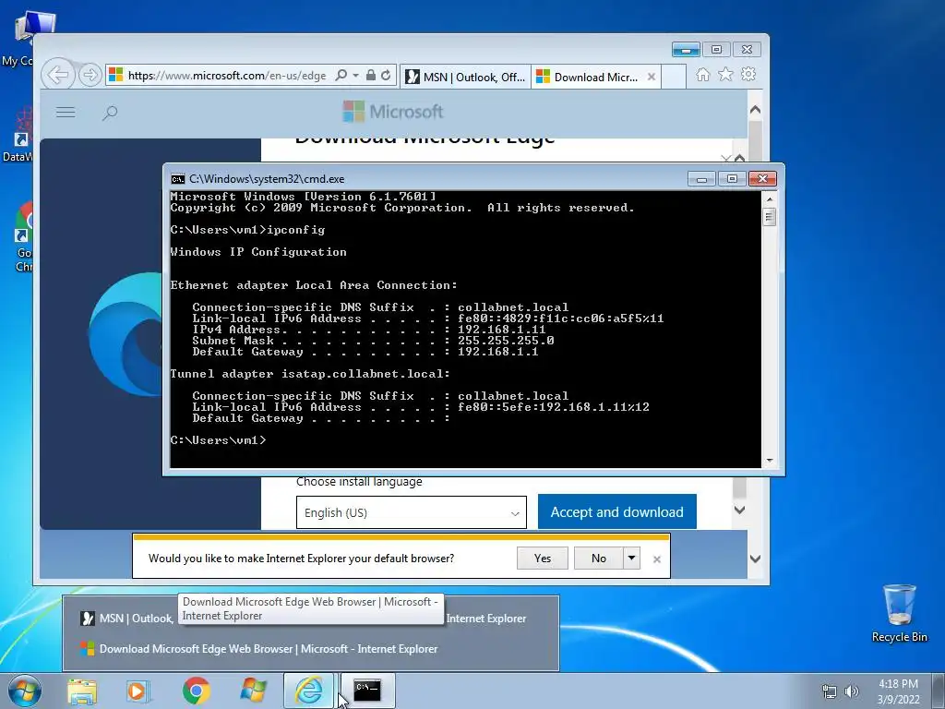
Task: Click the cmd.exe scrollbar up arrow
Action: click(769, 199)
